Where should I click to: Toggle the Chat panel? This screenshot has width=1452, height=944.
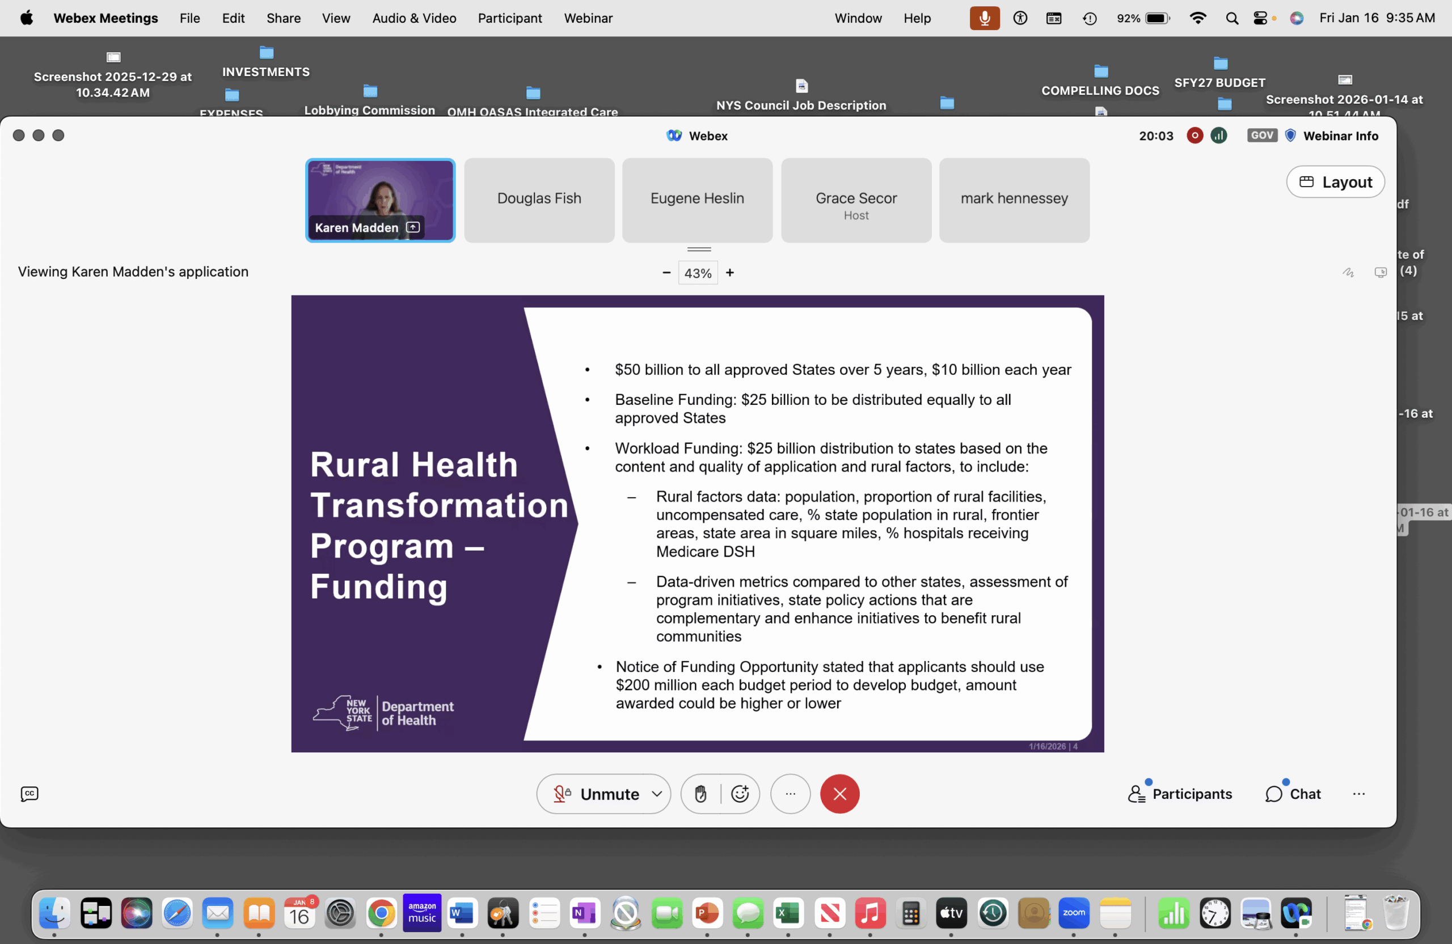(1293, 793)
